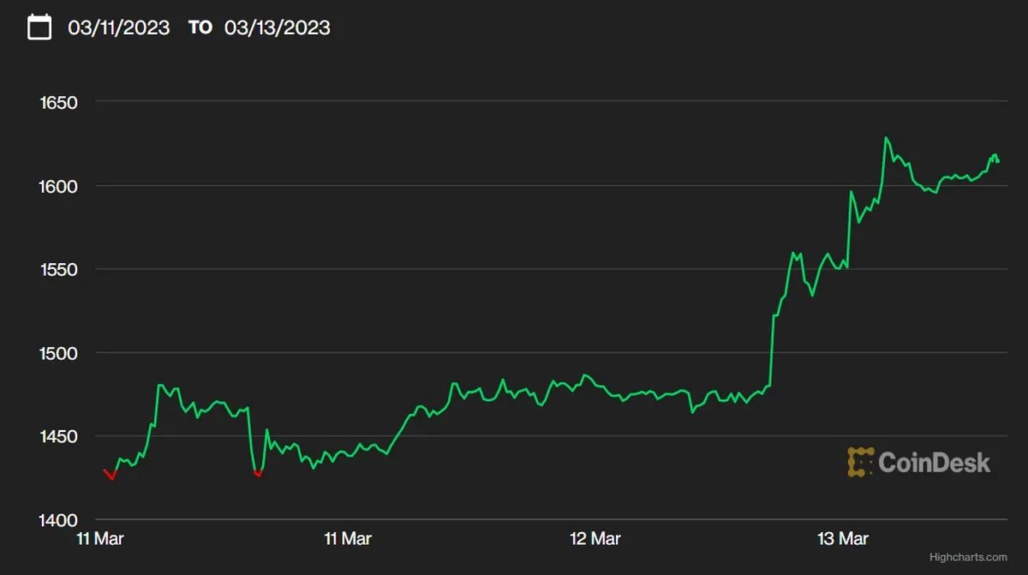Click the second red dip on the price line
The height and width of the screenshot is (575, 1028).
[x=257, y=473]
